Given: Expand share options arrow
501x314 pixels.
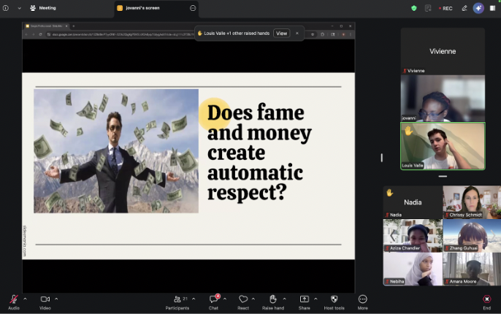Looking at the screenshot, I should click(315, 299).
